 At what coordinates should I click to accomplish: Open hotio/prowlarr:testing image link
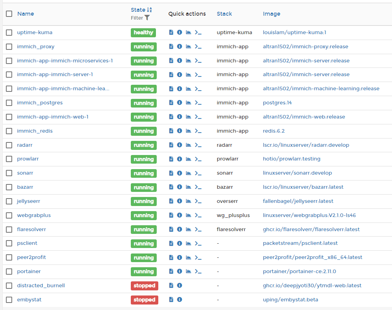tap(291, 159)
